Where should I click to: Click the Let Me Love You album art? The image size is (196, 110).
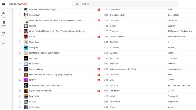point(26,53)
